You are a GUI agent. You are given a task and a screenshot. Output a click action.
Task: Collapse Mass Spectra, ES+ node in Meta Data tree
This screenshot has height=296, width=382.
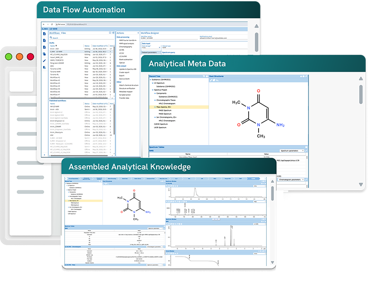(155, 107)
